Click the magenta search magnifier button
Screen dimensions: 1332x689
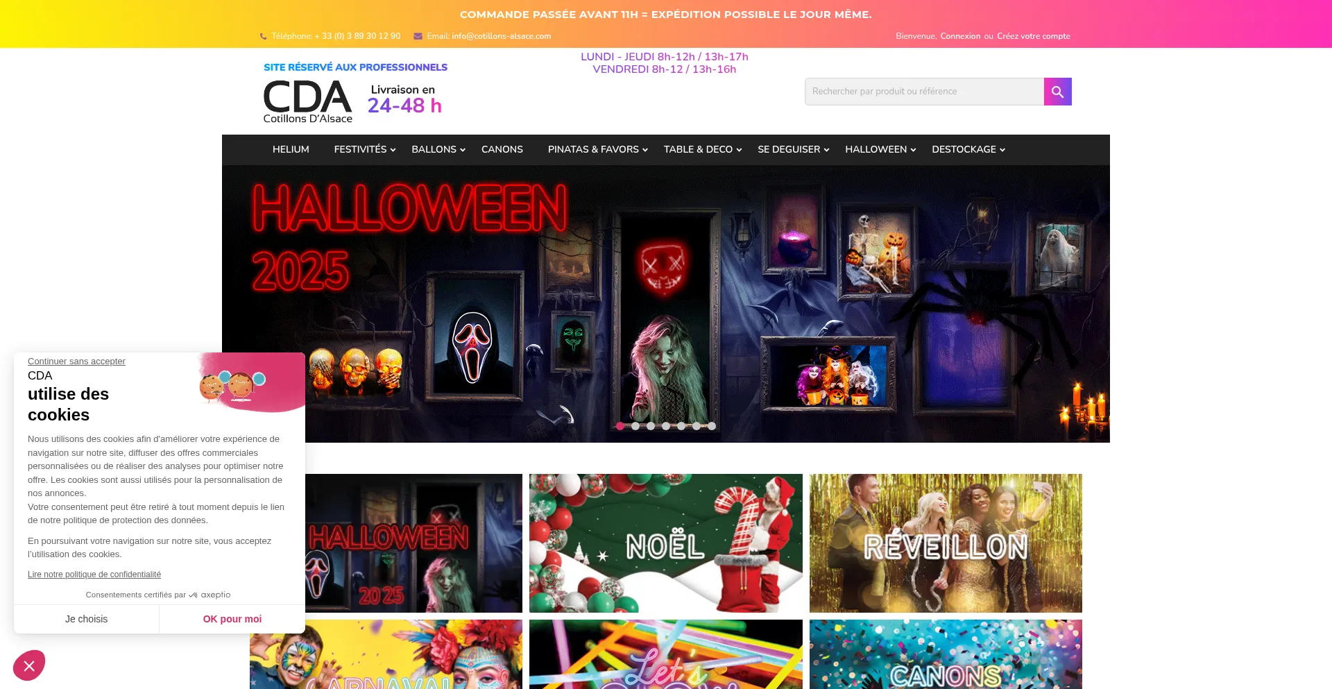click(x=1057, y=92)
